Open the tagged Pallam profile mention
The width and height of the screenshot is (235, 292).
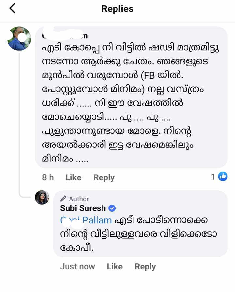click(x=86, y=220)
